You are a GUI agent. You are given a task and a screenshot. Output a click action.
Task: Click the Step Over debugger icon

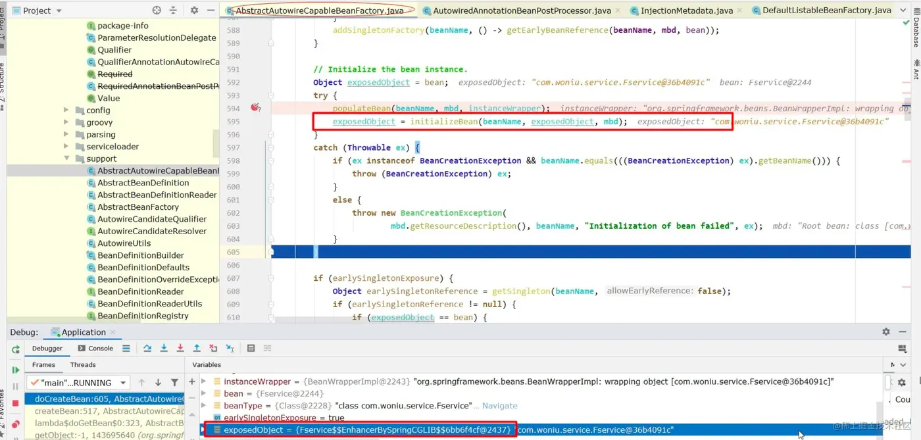[147, 348]
